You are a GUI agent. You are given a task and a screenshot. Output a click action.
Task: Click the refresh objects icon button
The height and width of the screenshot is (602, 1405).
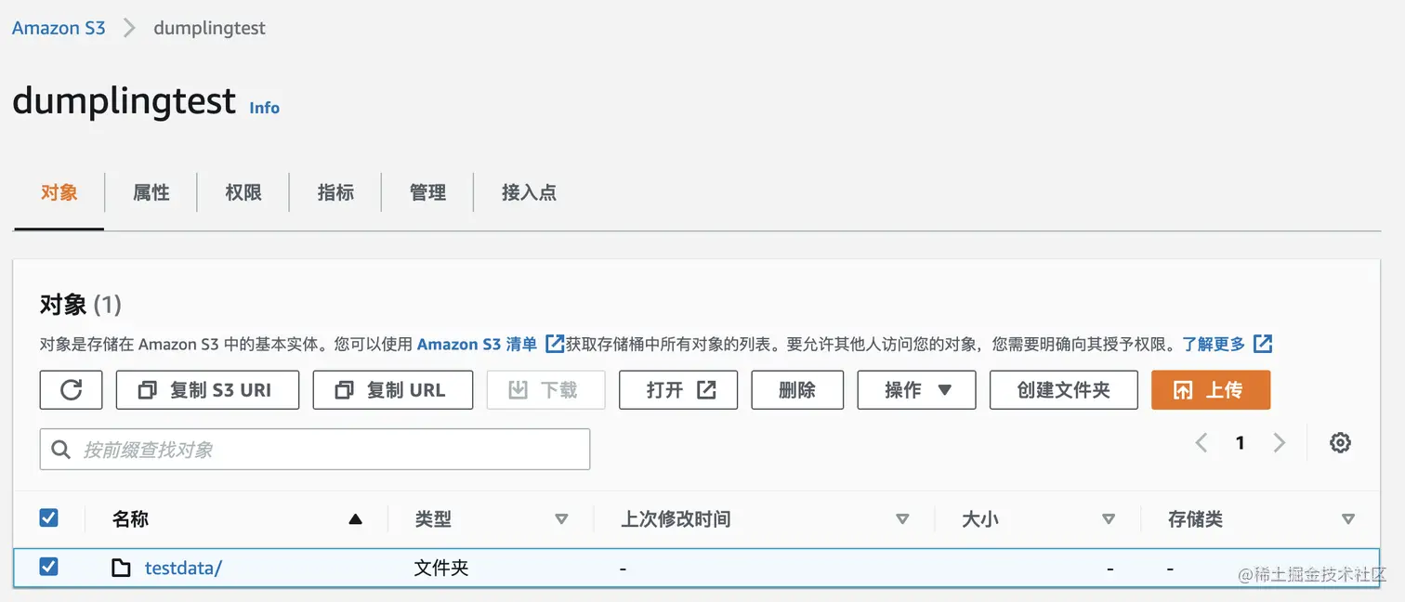(71, 390)
